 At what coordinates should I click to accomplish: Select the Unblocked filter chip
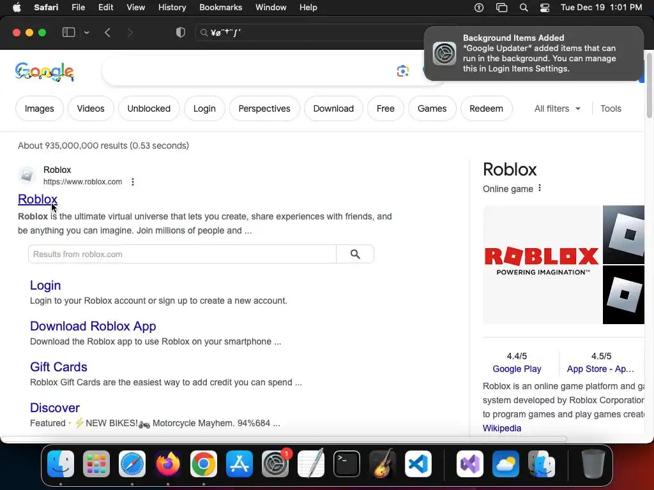click(149, 108)
